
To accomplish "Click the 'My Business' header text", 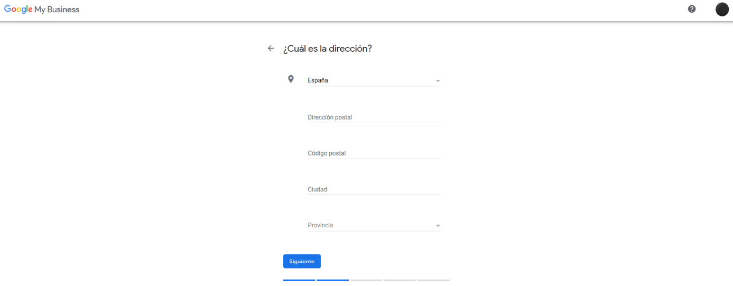I will point(57,10).
